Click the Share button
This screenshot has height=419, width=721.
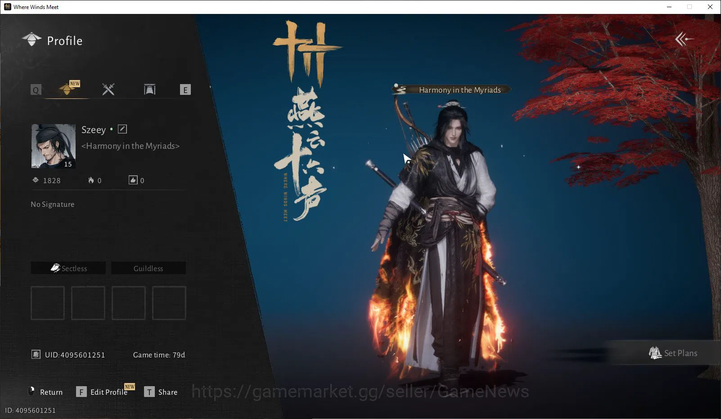(168, 392)
